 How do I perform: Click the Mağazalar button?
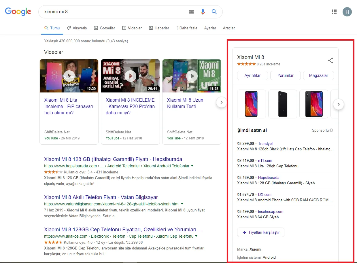point(318,75)
